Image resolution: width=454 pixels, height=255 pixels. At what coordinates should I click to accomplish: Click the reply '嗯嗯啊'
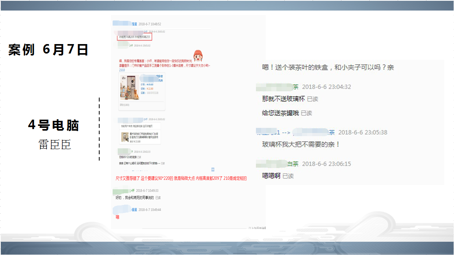[x=271, y=176]
